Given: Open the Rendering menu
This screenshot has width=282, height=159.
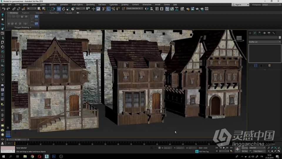Looking at the screenshot, I should click(90, 4).
